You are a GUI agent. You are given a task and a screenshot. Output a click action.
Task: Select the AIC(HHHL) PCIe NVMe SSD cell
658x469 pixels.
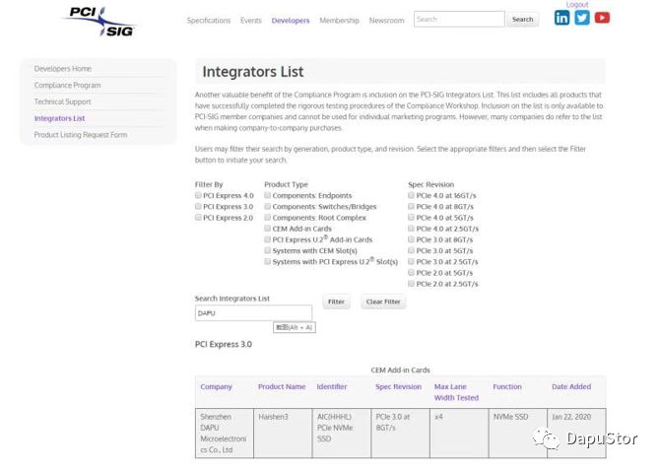point(342,433)
